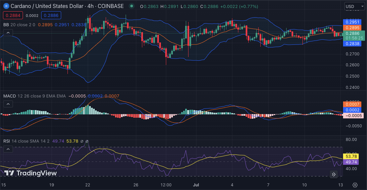Click the RSI 14 close SMA indicator label

pyautogui.click(x=27, y=141)
